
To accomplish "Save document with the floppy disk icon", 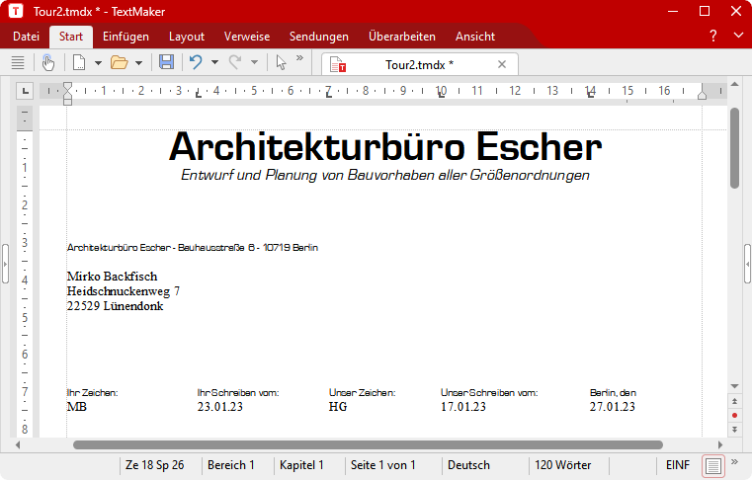I will coord(166,62).
